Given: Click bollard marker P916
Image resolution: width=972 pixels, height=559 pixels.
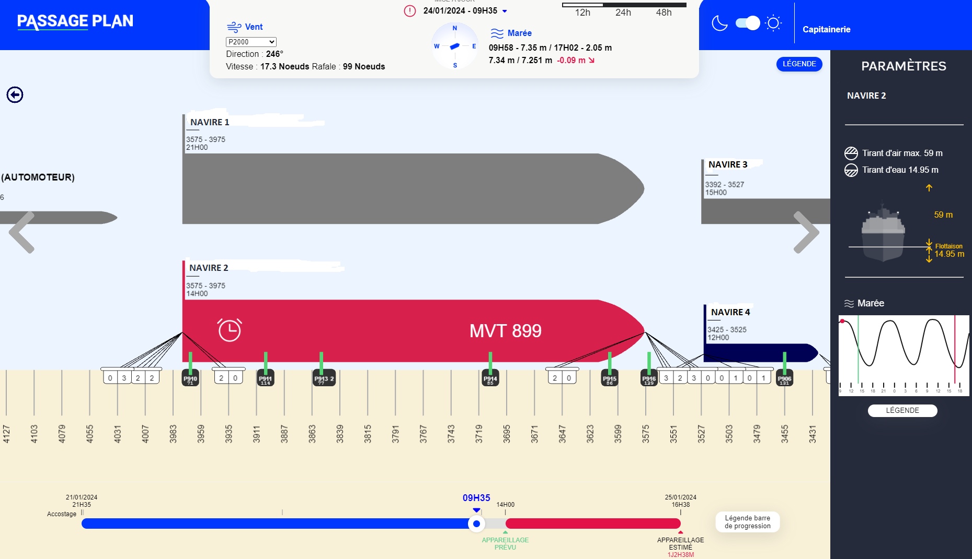Looking at the screenshot, I should pyautogui.click(x=649, y=378).
